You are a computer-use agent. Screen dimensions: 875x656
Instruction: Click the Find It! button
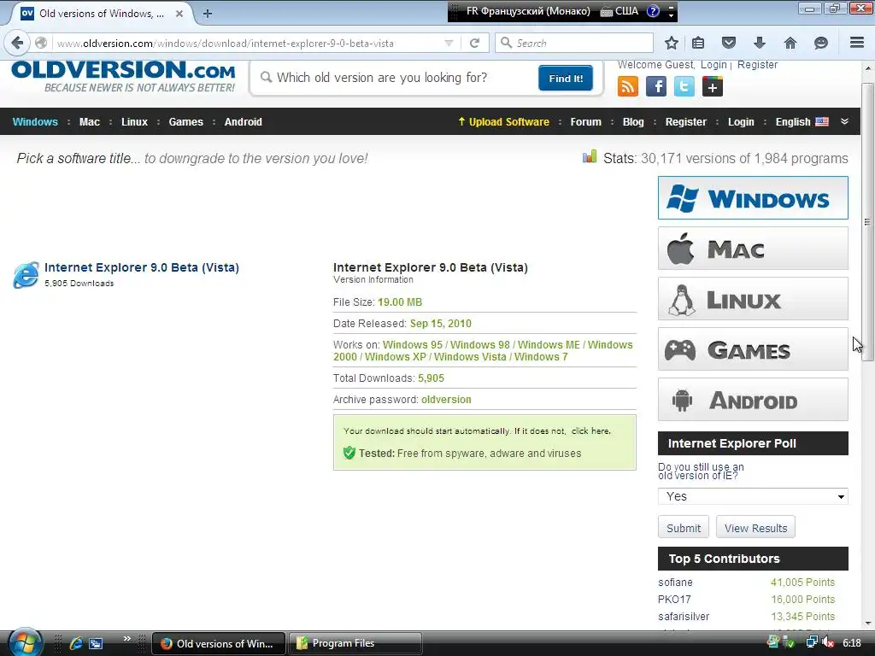point(566,78)
